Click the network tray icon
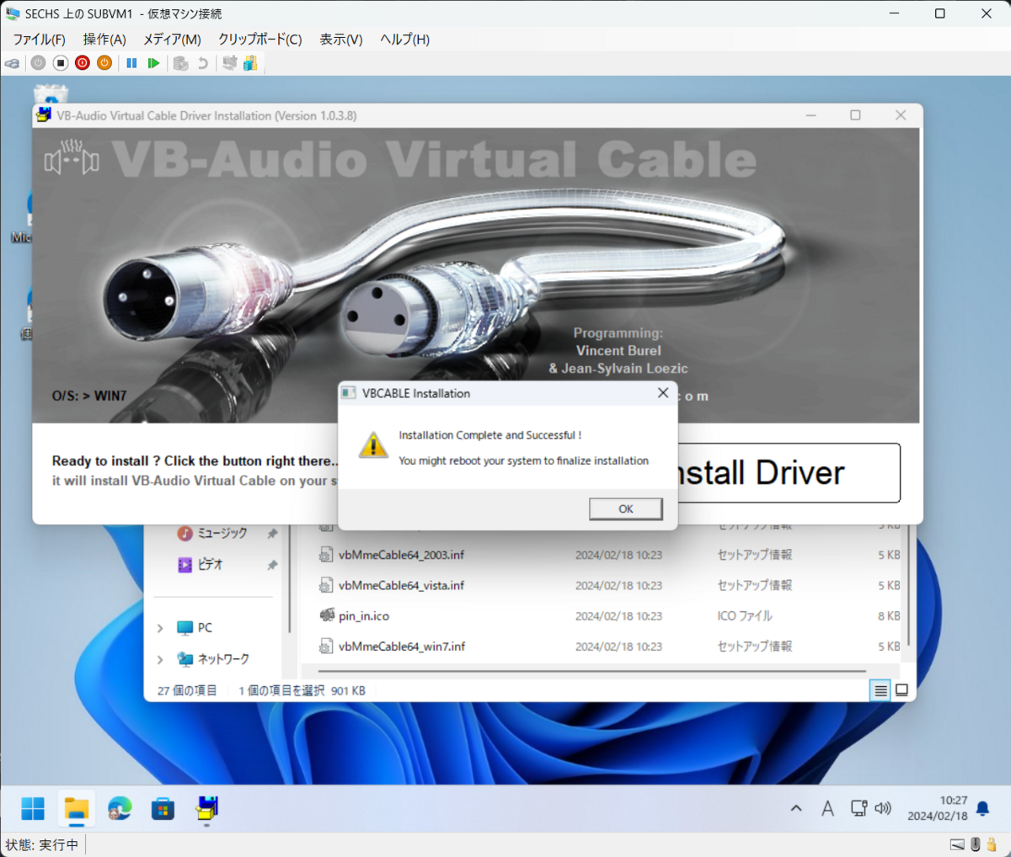 [859, 809]
